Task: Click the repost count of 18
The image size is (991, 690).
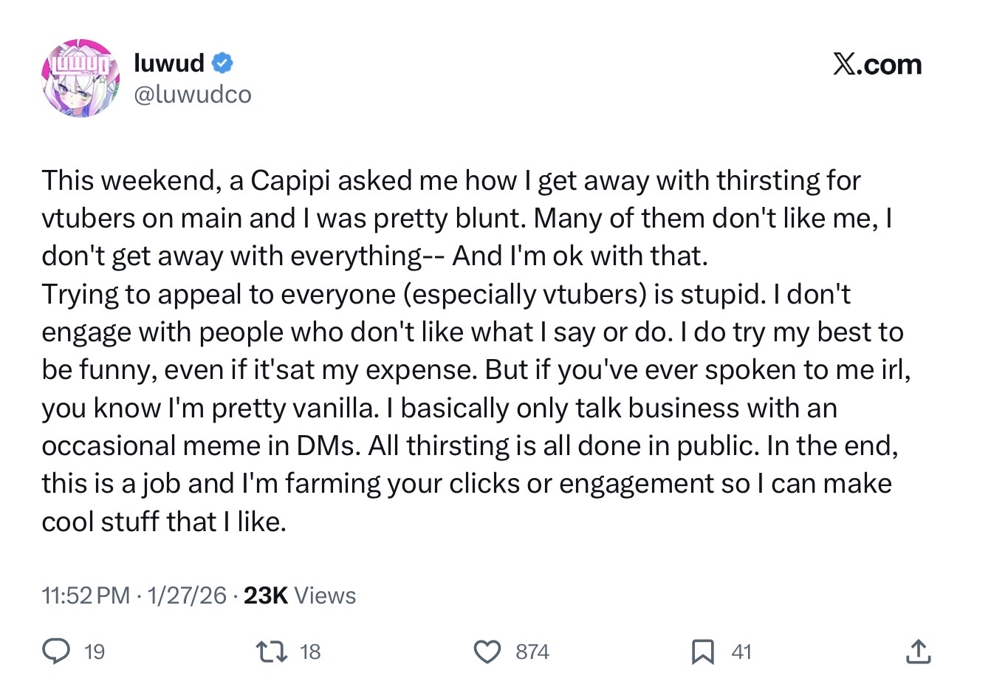Action: (310, 652)
